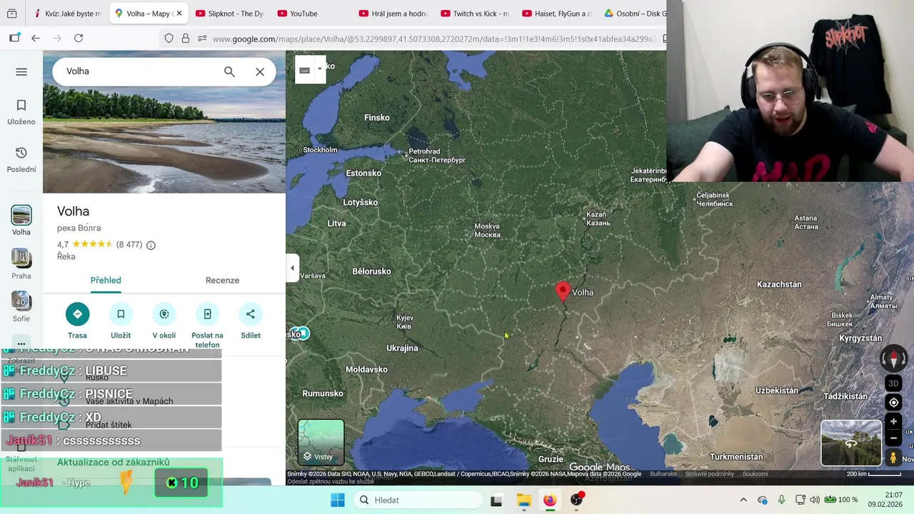
Task: Open the Uloženo saved places
Action: 21,112
